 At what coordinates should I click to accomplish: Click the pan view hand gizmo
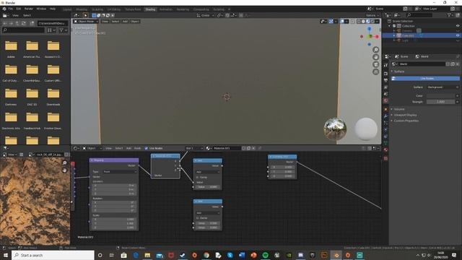(375, 57)
